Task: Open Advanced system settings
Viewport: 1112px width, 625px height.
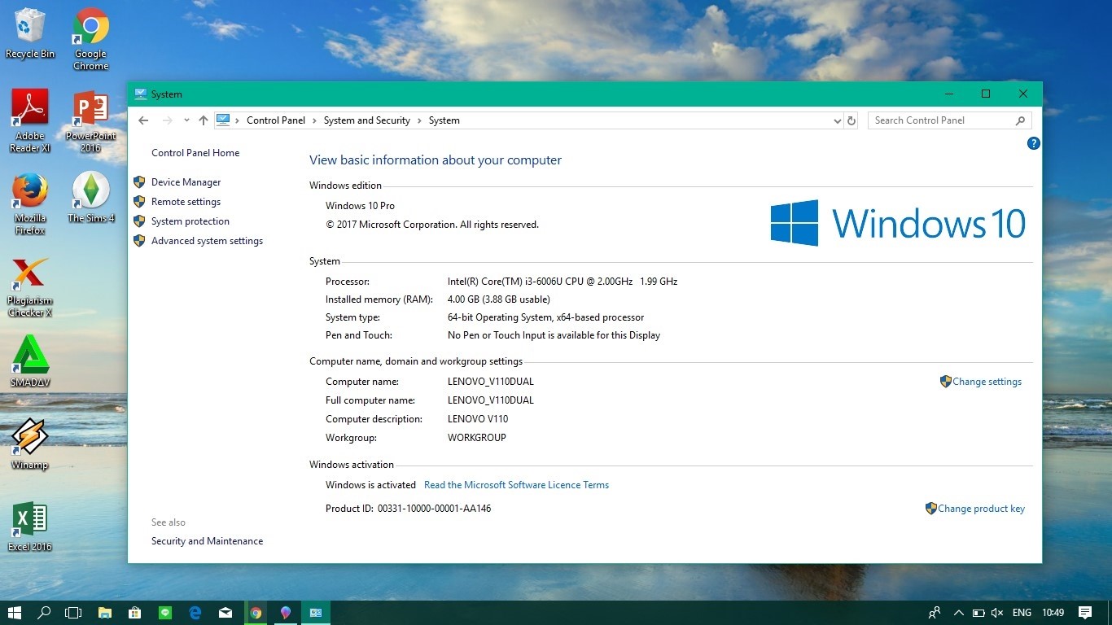Action: click(x=207, y=241)
